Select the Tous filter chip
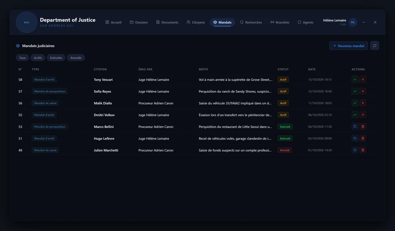The width and height of the screenshot is (395, 231). pyautogui.click(x=22, y=58)
